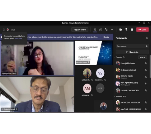Click the RAUNAK M. participant avatar

87,73
